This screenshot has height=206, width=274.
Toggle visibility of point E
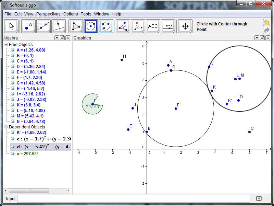click(x=13, y=72)
